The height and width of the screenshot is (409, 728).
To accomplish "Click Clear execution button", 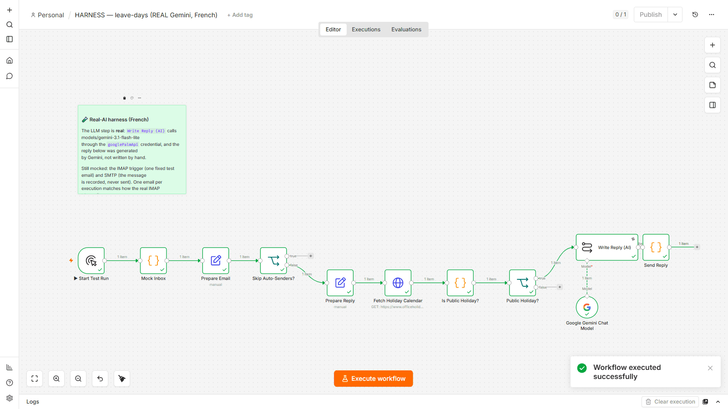I will coord(670,402).
